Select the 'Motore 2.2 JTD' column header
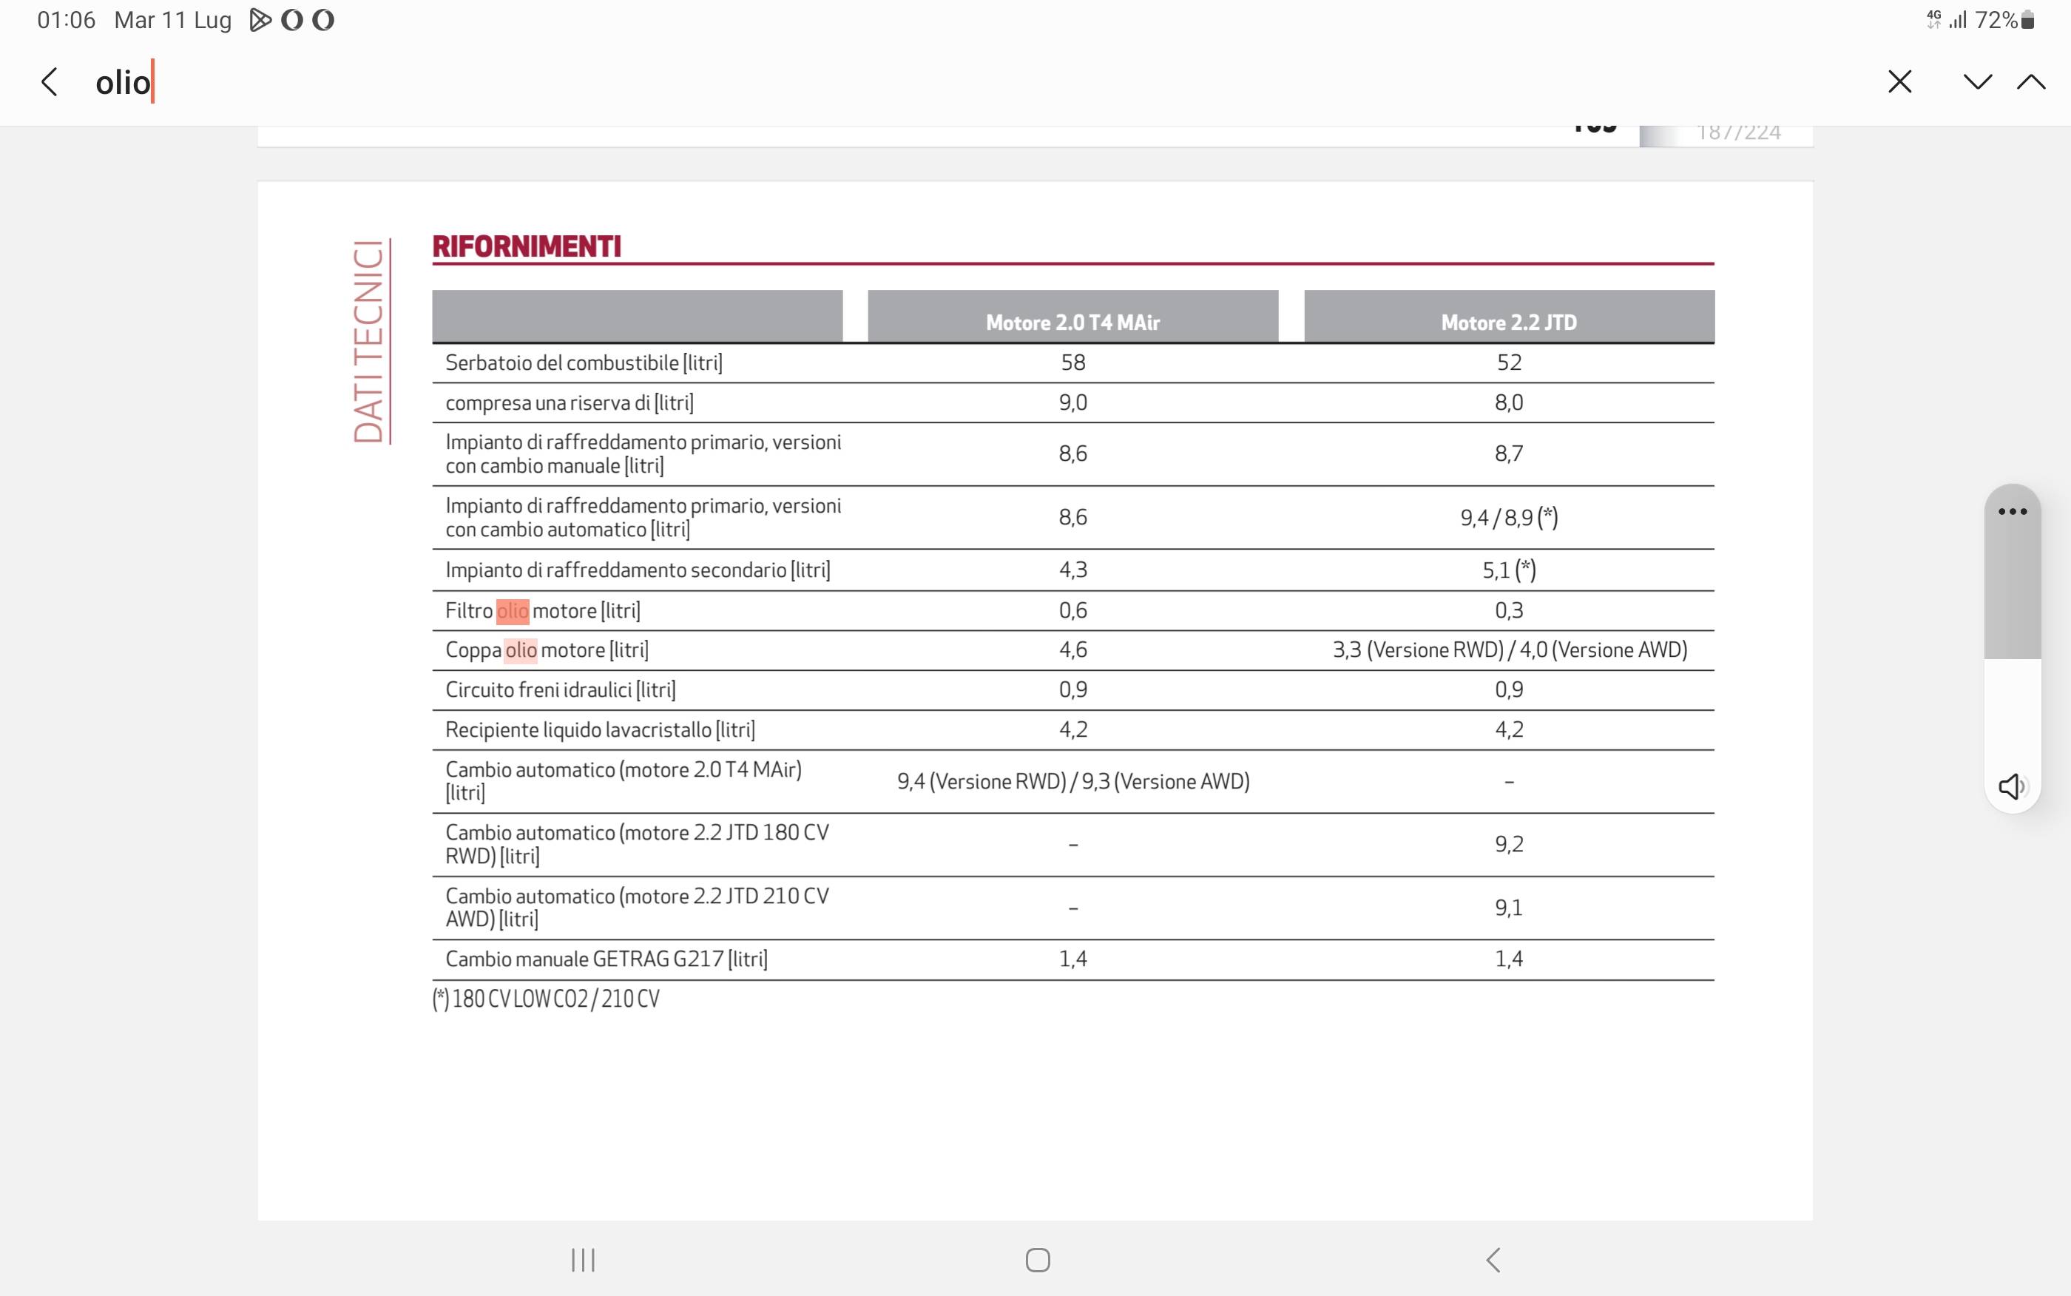Viewport: 2071px width, 1296px height. 1509,323
